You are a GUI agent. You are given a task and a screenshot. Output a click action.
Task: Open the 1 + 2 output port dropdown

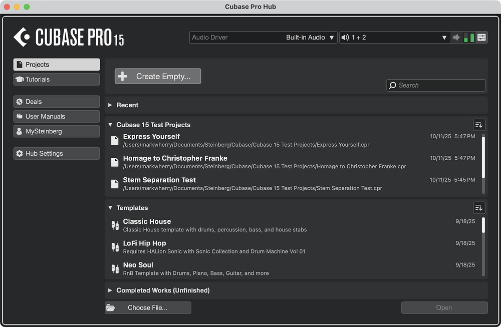[x=394, y=38]
